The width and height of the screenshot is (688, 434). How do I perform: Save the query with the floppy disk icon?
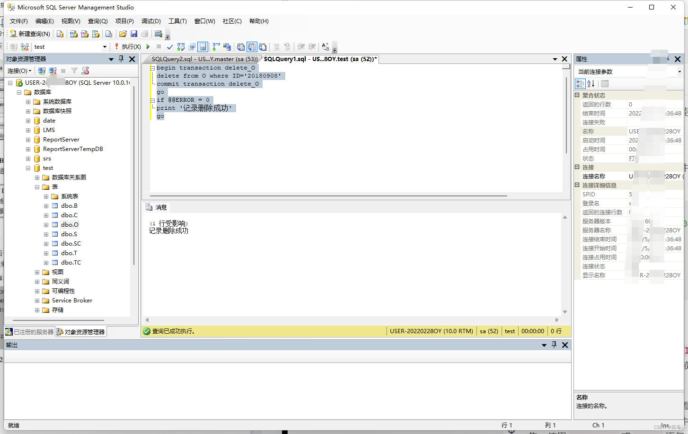(x=134, y=34)
